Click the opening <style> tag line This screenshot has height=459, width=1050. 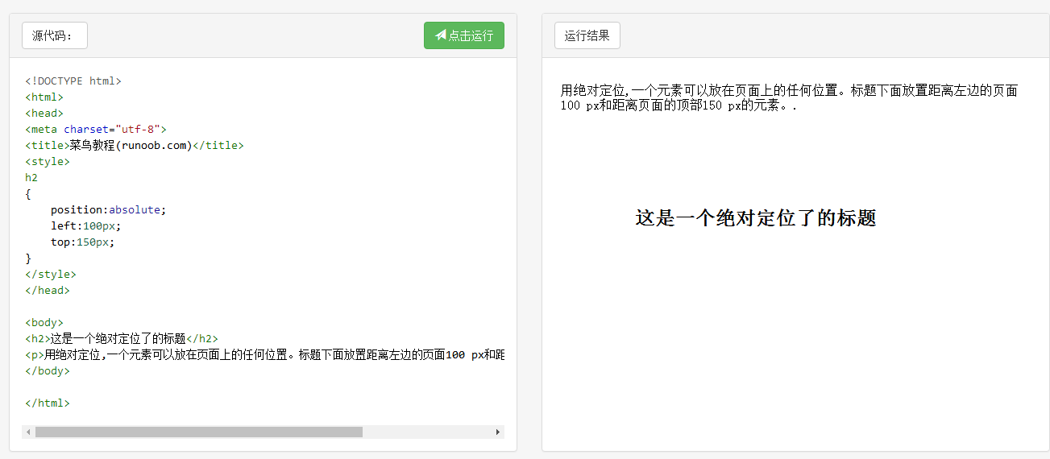(48, 161)
